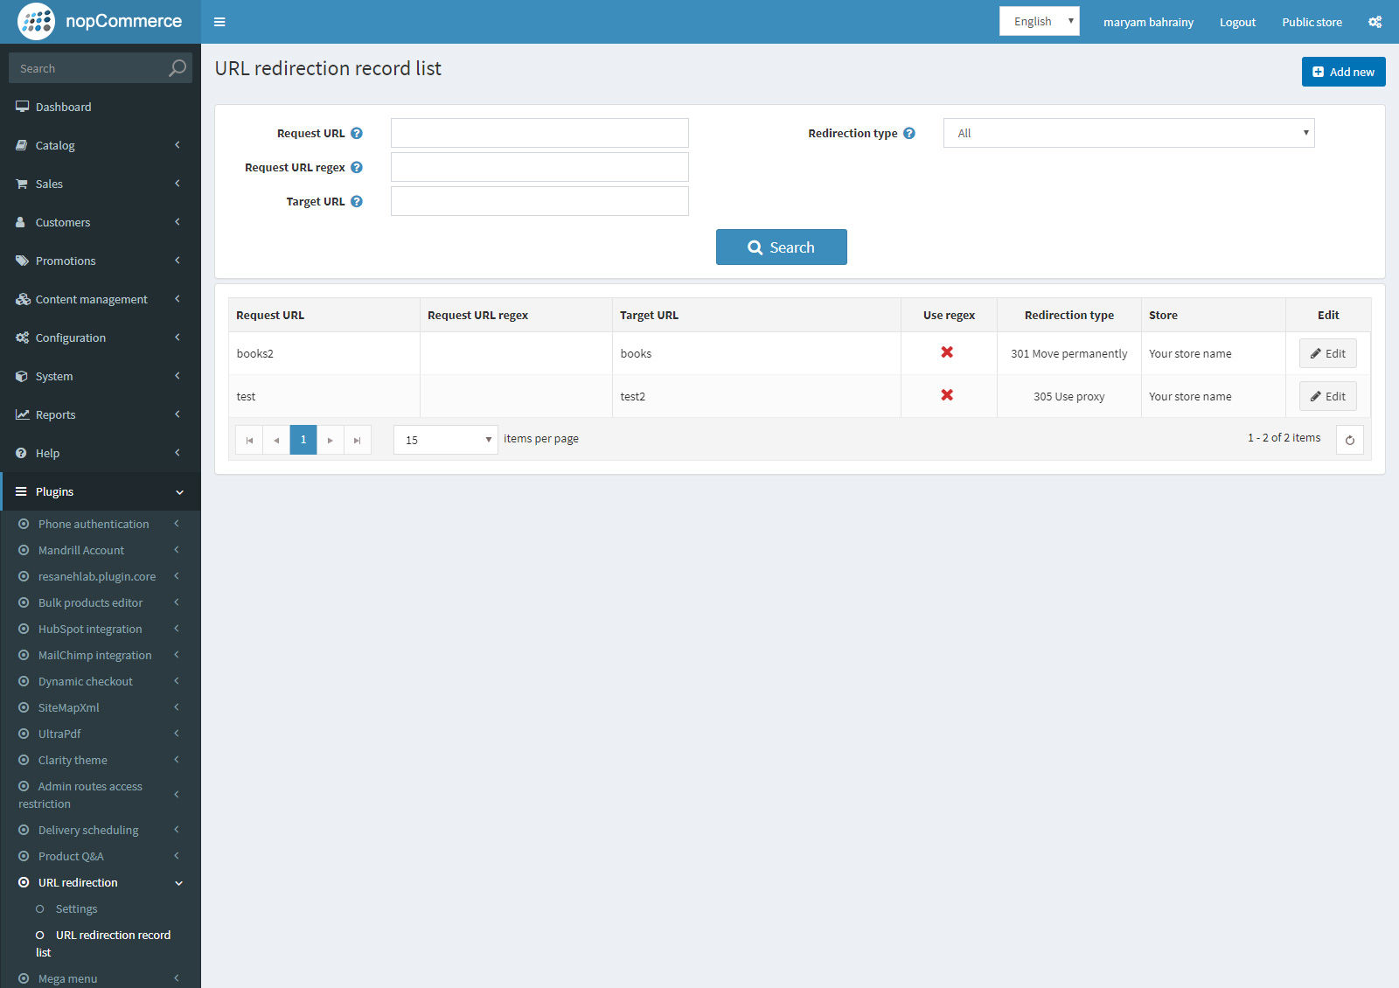Show help tooltip for Target URL
This screenshot has height=988, width=1399.
coord(357,201)
